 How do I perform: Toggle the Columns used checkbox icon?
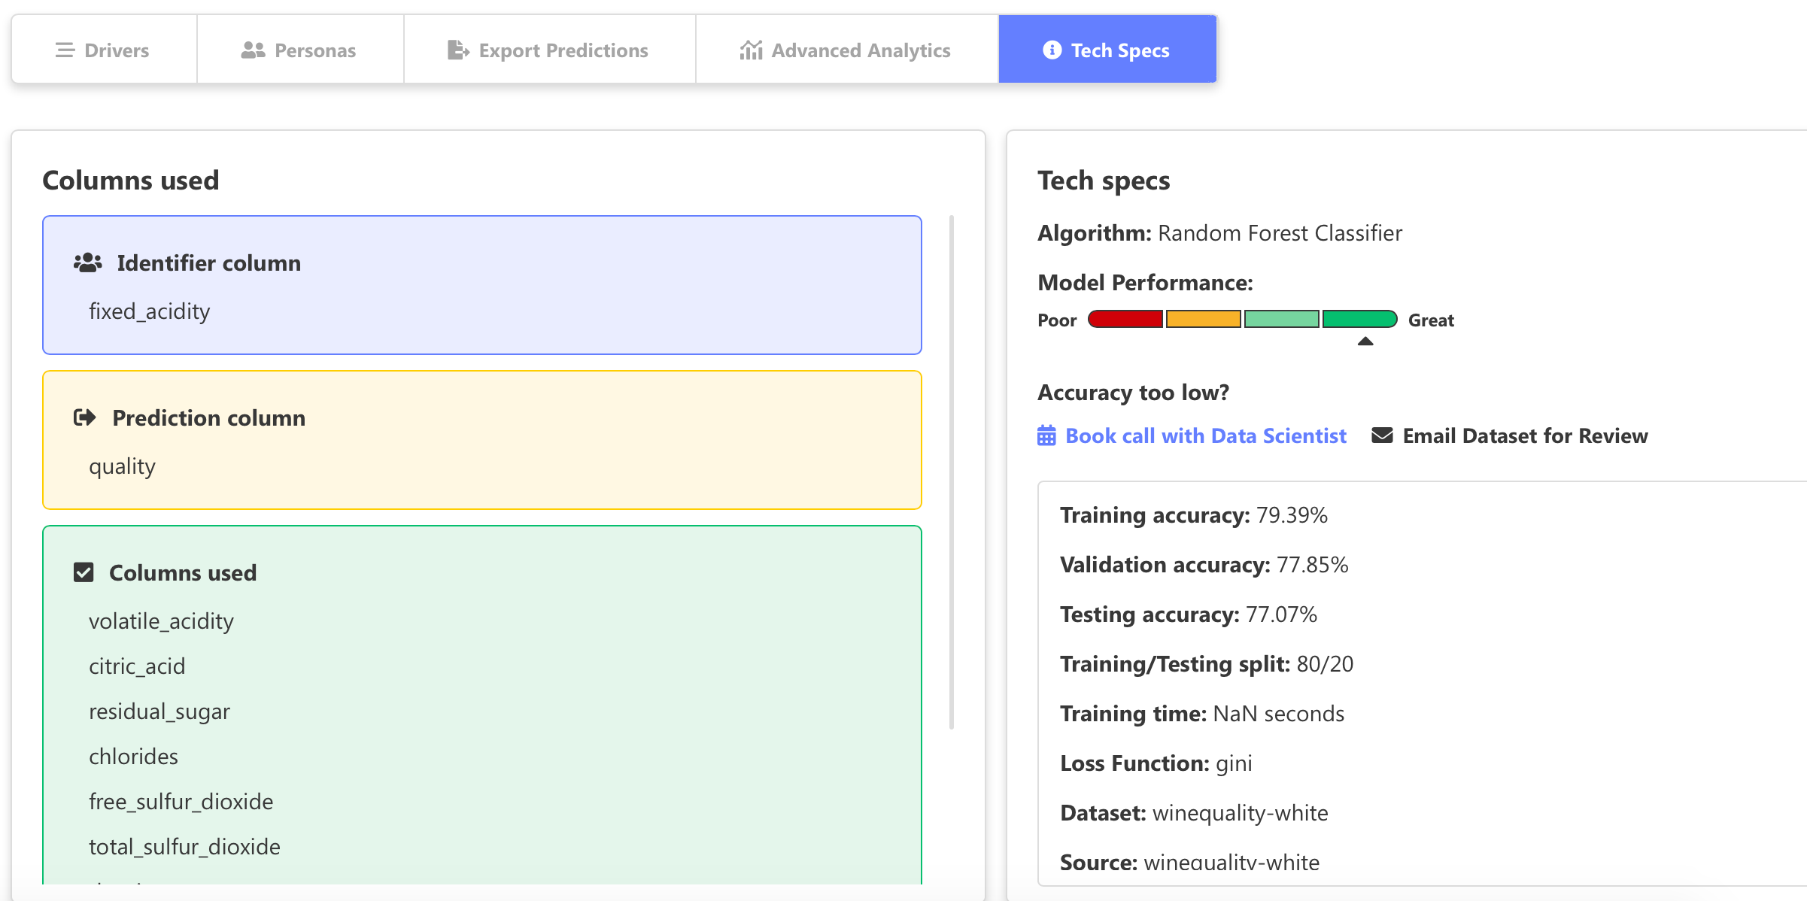tap(84, 573)
